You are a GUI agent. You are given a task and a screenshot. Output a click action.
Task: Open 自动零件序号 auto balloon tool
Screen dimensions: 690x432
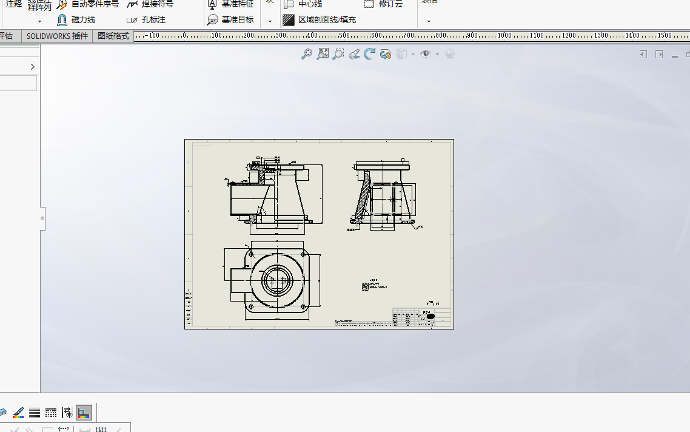(88, 4)
